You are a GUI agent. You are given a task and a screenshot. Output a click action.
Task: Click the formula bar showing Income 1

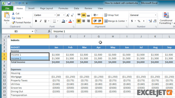tap(113, 32)
